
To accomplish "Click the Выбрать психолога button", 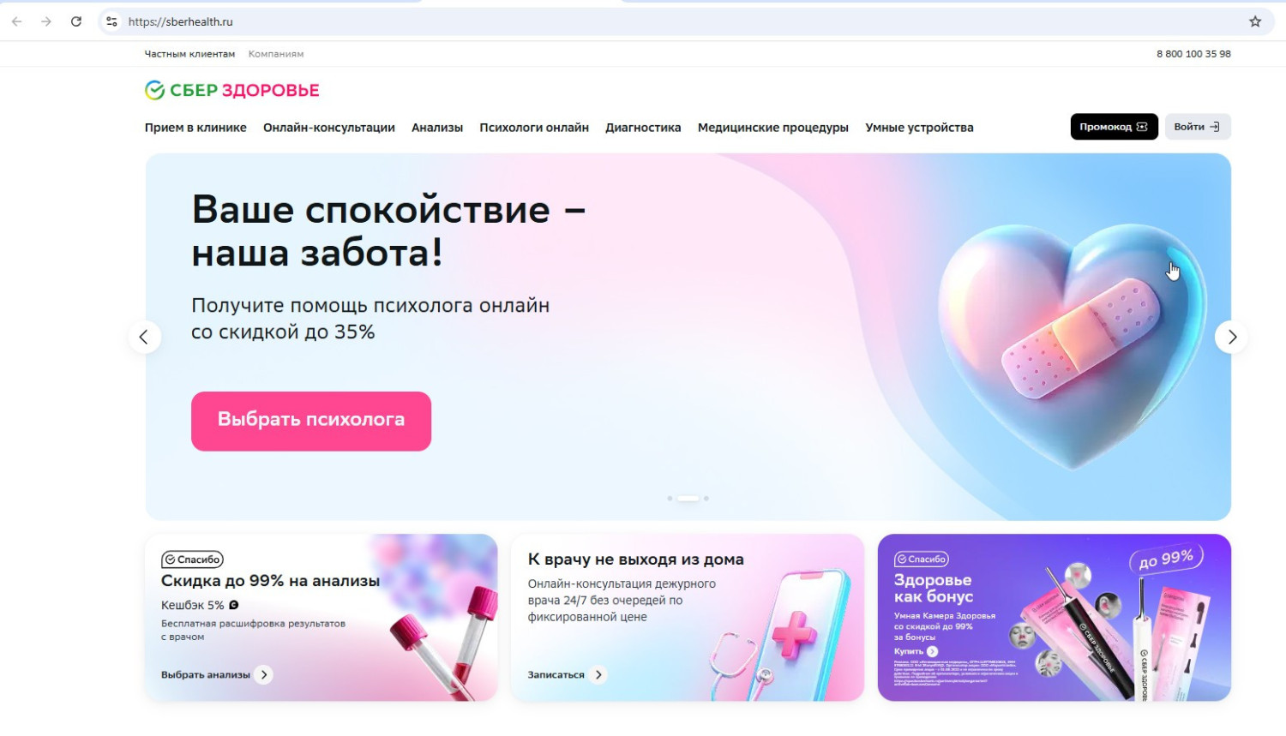I will point(311,421).
